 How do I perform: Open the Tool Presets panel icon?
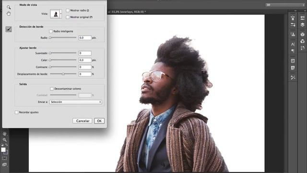click(x=293, y=77)
